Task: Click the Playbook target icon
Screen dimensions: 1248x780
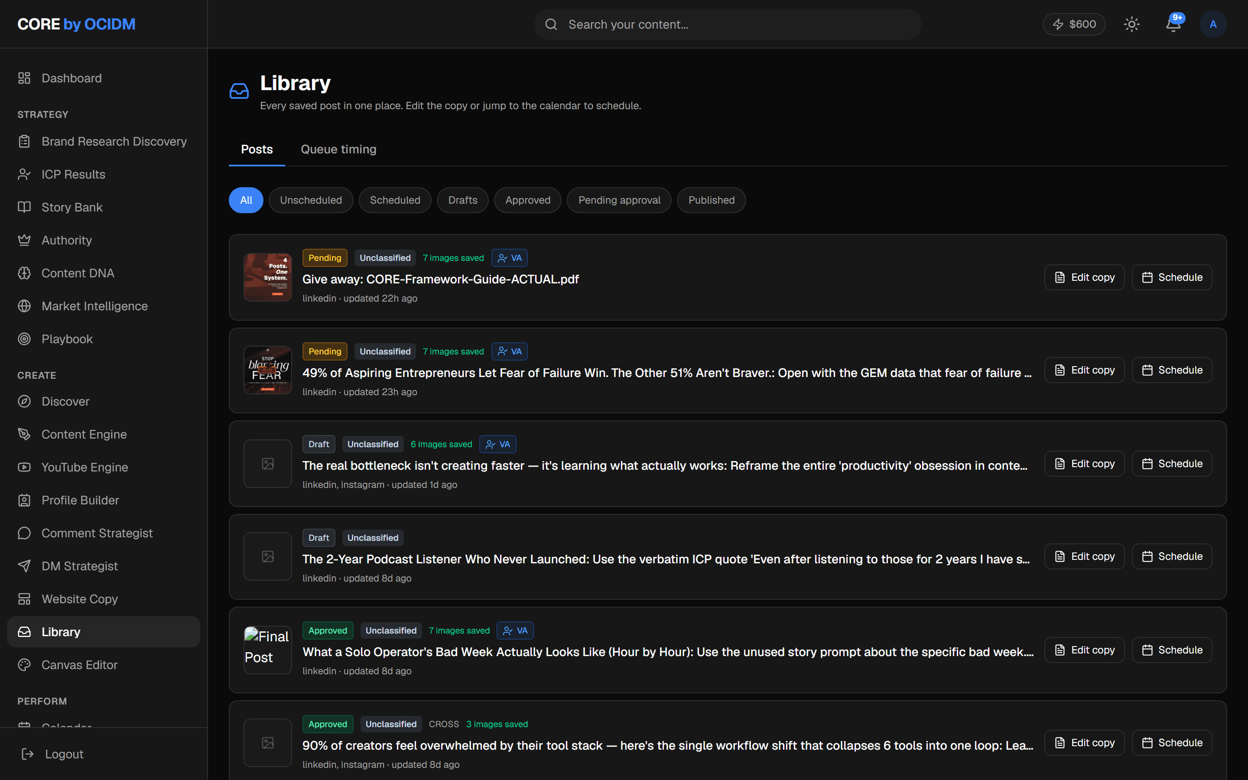Action: pyautogui.click(x=24, y=339)
